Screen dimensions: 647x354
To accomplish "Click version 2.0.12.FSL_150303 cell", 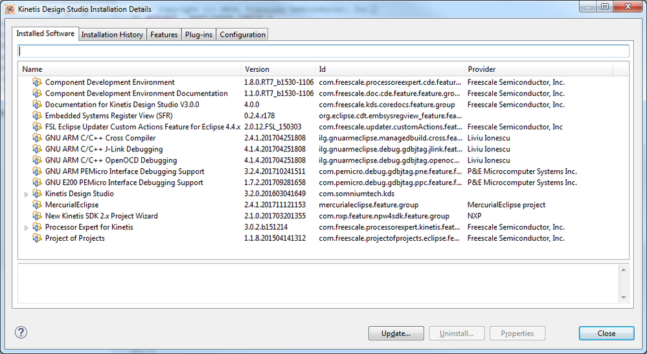I will [273, 127].
